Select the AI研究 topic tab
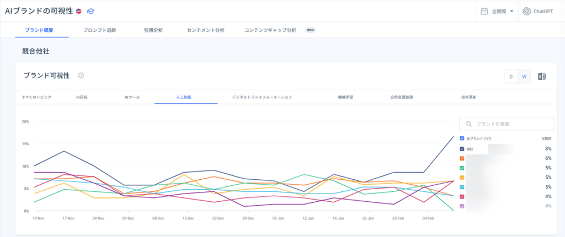Screen dimensions: 565x237 [x=82, y=97]
